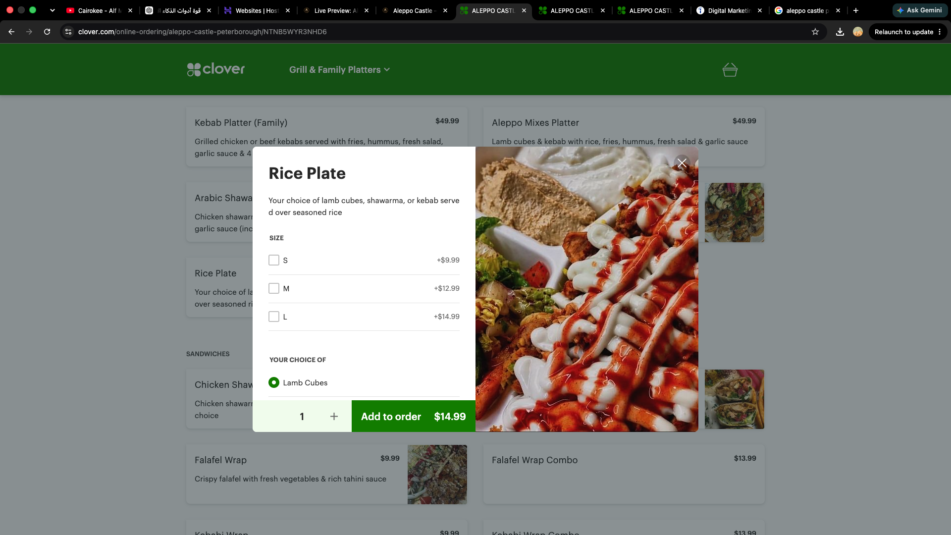Image resolution: width=951 pixels, height=535 pixels.
Task: Click the Rice Plate food photo
Action: point(587,289)
